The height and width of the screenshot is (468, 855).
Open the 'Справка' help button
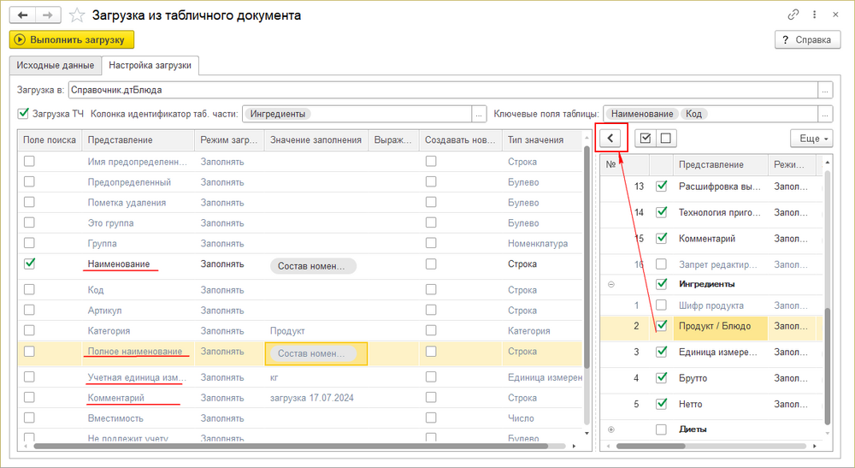pyautogui.click(x=804, y=39)
